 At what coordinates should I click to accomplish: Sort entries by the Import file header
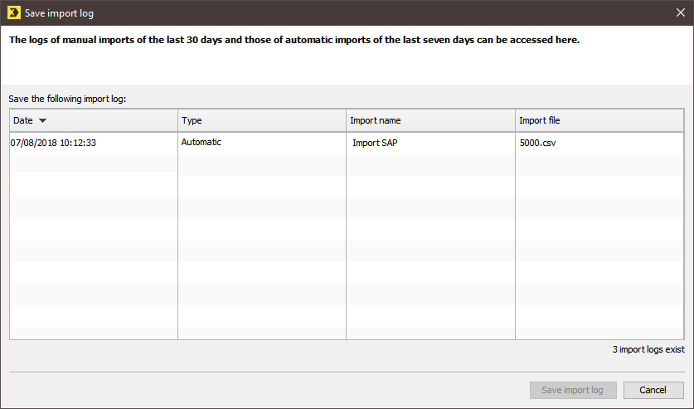coord(599,120)
